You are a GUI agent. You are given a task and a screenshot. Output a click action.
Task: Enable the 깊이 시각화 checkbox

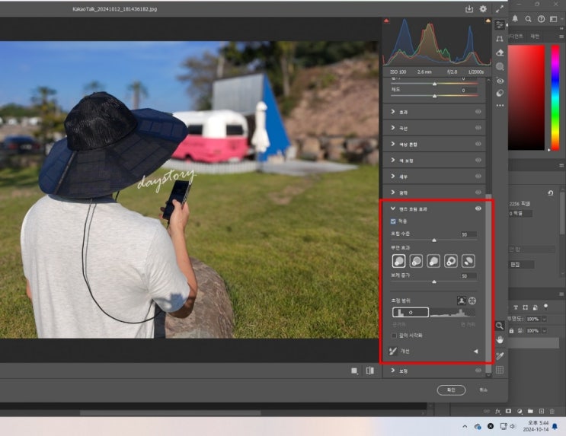[x=393, y=335]
